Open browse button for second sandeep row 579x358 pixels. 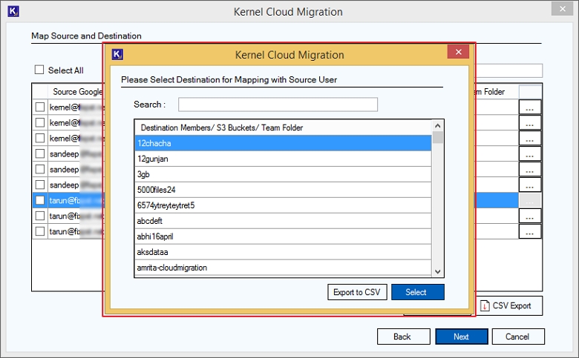[x=530, y=169]
